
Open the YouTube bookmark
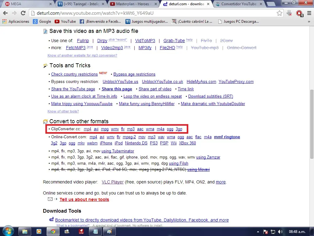point(65,22)
